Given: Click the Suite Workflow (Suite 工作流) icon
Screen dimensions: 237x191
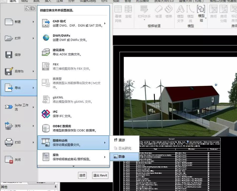Looking at the screenshot, I should click(x=9, y=107).
